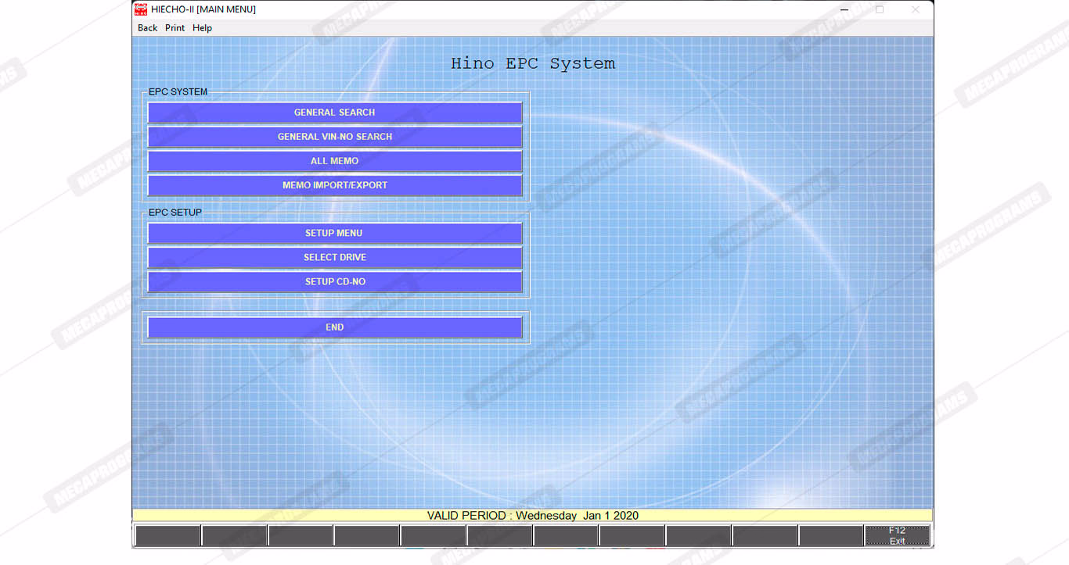Open MEMO IMPORT/EXPORT

coord(334,185)
